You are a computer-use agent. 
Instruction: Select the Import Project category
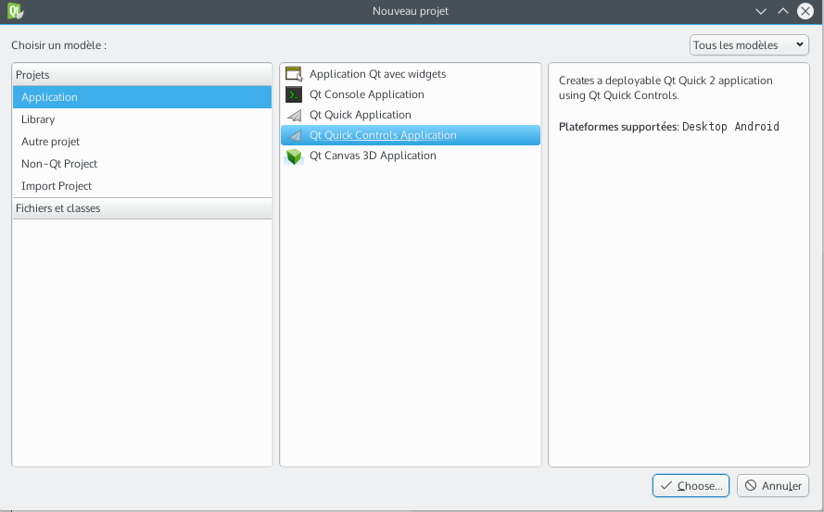[142, 186]
